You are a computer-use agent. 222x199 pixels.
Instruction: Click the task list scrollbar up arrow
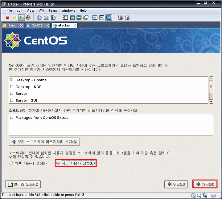(x=211, y=78)
